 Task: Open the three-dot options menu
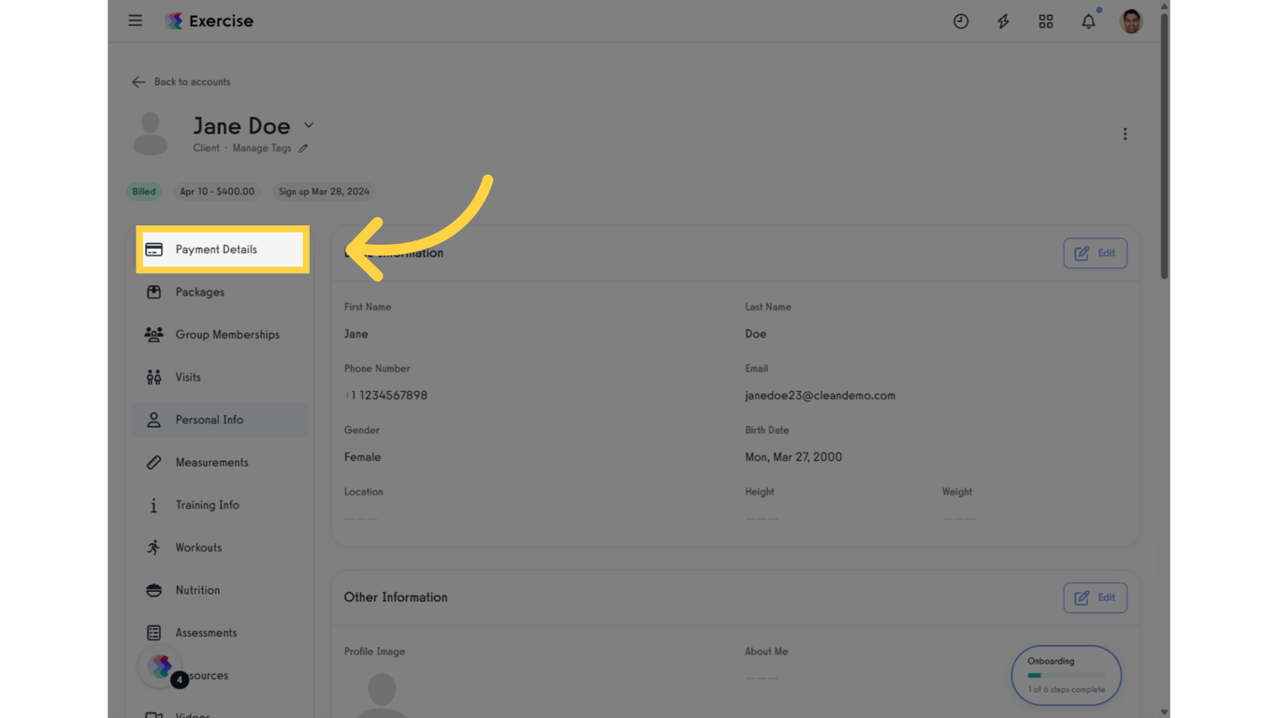pyautogui.click(x=1125, y=134)
